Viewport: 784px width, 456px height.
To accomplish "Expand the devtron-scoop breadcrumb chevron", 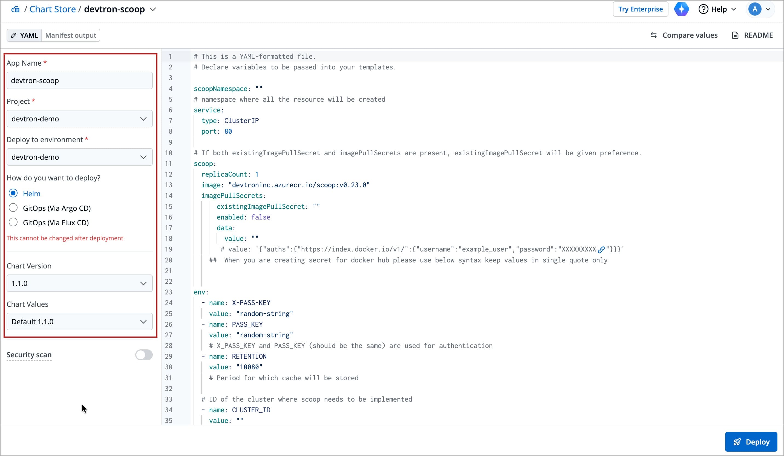I will click(153, 9).
